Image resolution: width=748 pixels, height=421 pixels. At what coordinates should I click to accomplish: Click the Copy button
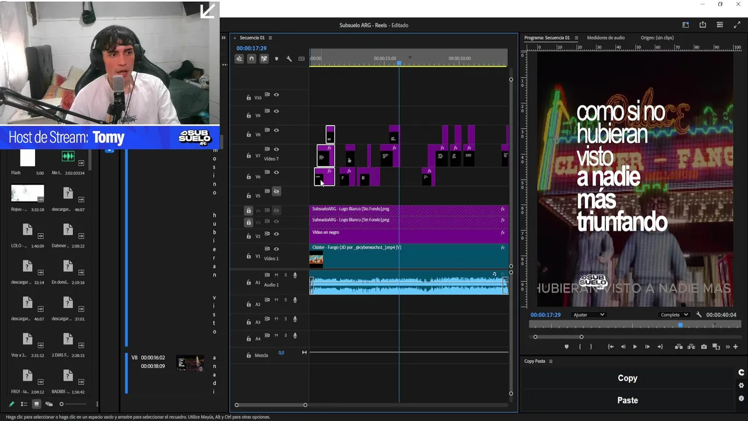(x=628, y=378)
